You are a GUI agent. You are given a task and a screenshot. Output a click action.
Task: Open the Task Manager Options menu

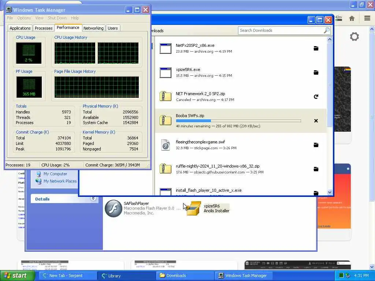[24, 18]
